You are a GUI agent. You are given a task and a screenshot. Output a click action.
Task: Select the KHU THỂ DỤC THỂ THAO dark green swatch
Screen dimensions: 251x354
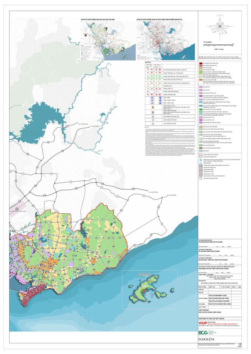point(201,110)
